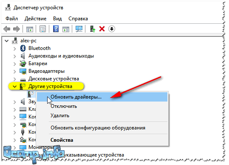Collapse the alex-pc root node
The height and width of the screenshot is (165, 229).
click(x=6, y=41)
